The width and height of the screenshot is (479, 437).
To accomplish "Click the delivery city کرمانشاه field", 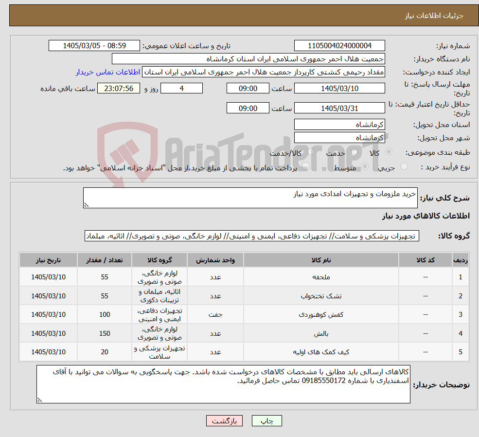I will click(x=339, y=138).
